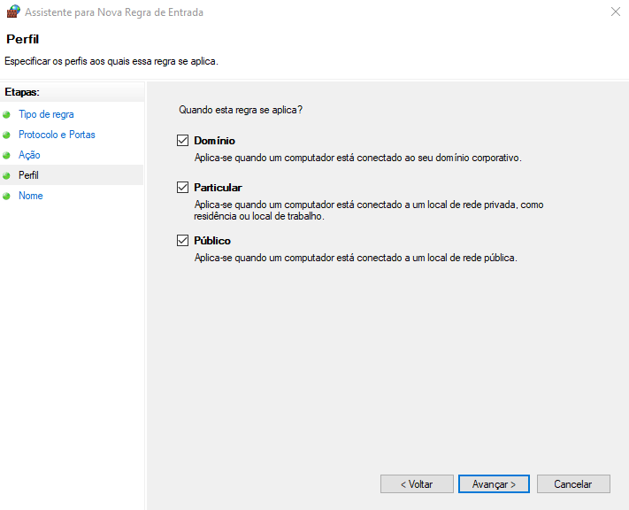Click the 'Quando esta regra se aplica?' text
629x510 pixels.
click(x=241, y=111)
